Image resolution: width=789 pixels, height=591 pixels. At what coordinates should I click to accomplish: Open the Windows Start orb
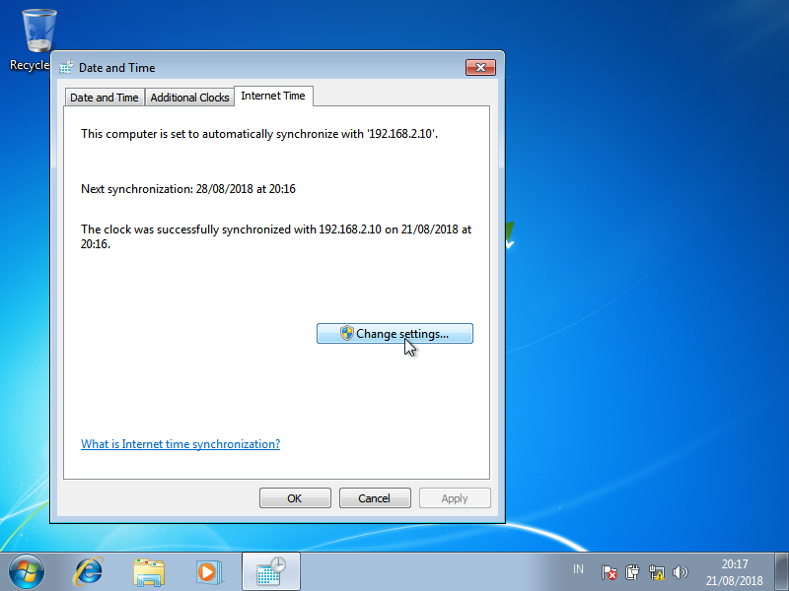27,571
